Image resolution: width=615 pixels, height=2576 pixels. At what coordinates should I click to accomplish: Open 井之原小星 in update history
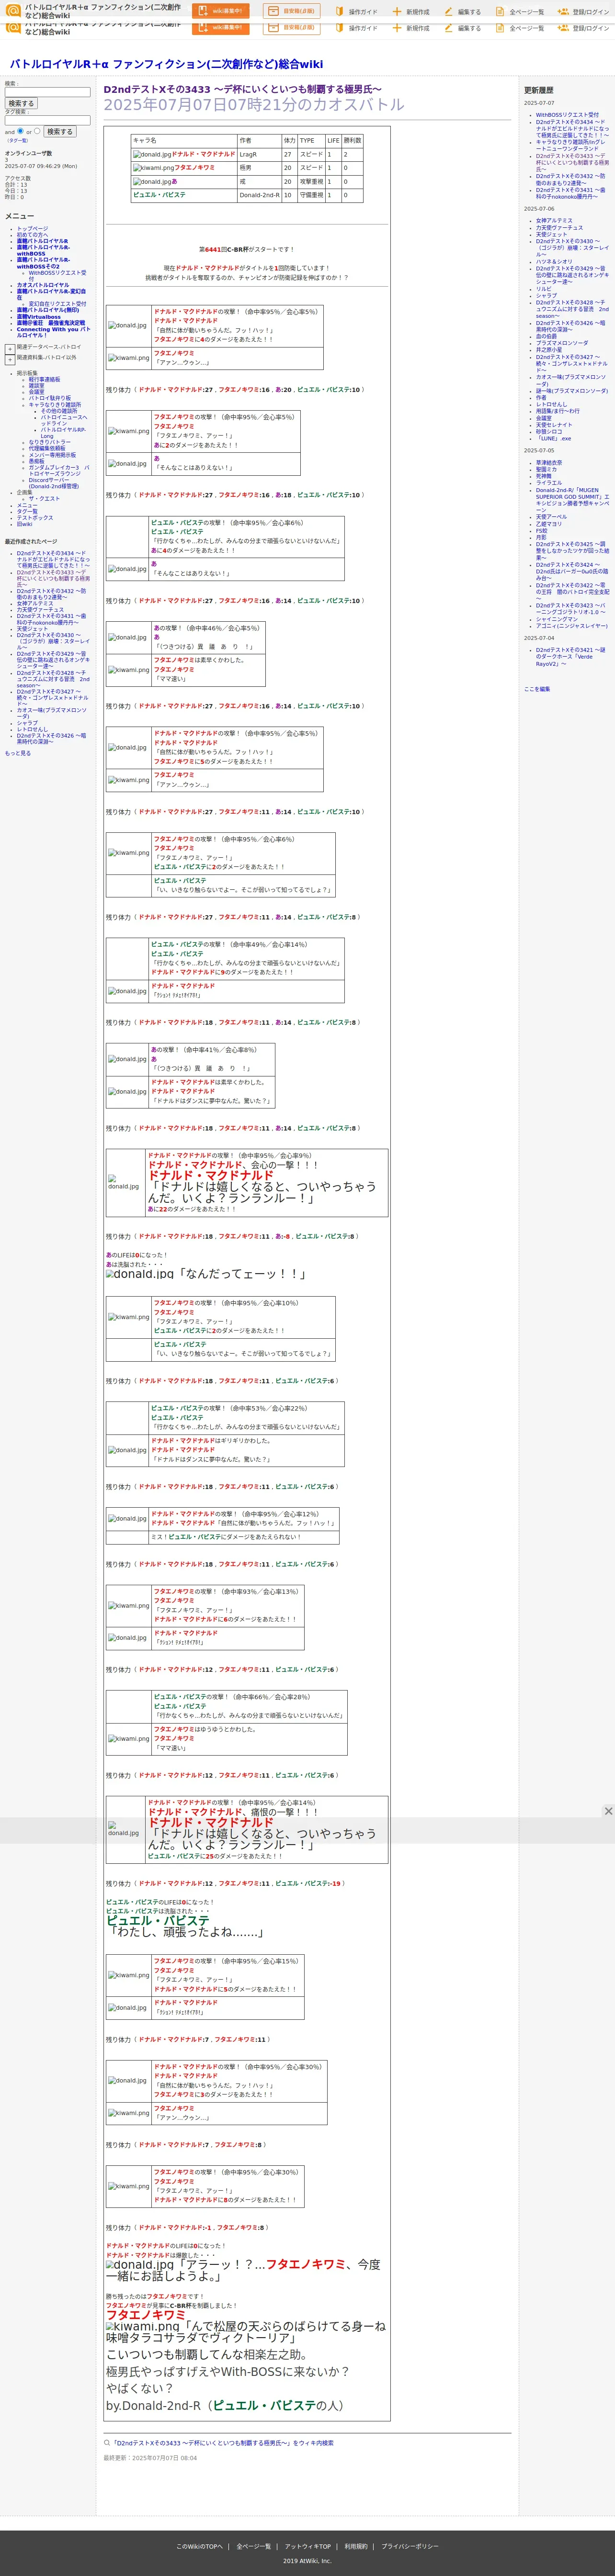click(x=549, y=350)
